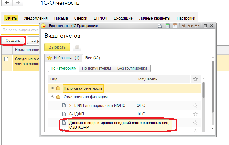Click the M+ memory add button
The image size is (229, 145).
(190, 26)
